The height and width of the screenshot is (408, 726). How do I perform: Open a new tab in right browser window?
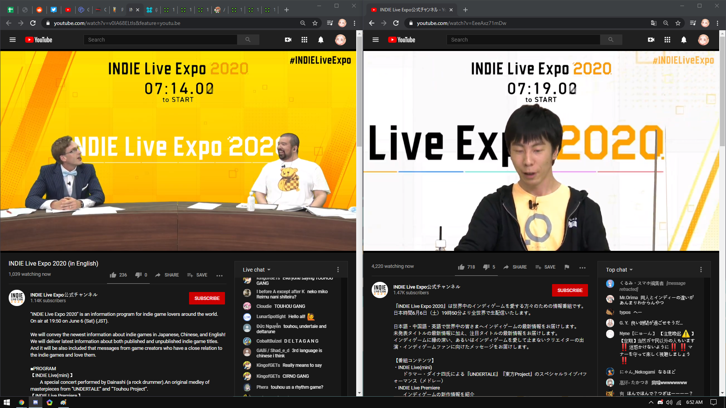pos(465,10)
